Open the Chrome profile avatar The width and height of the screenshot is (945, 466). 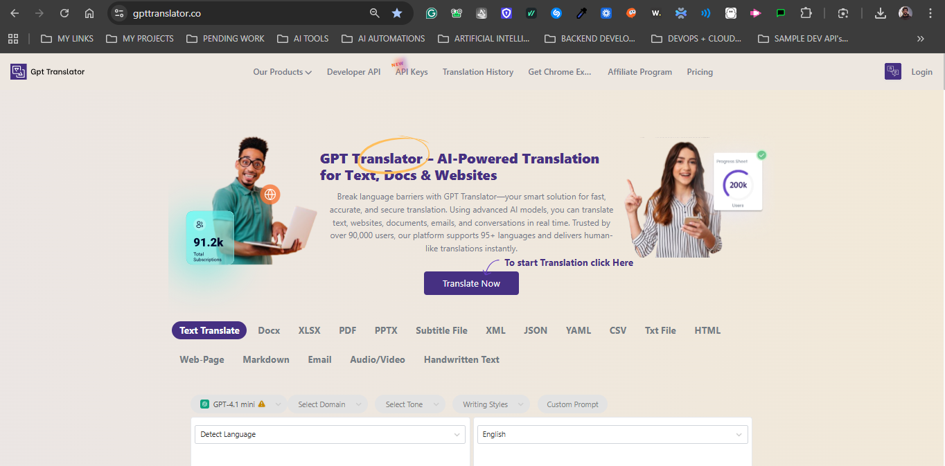tap(906, 13)
